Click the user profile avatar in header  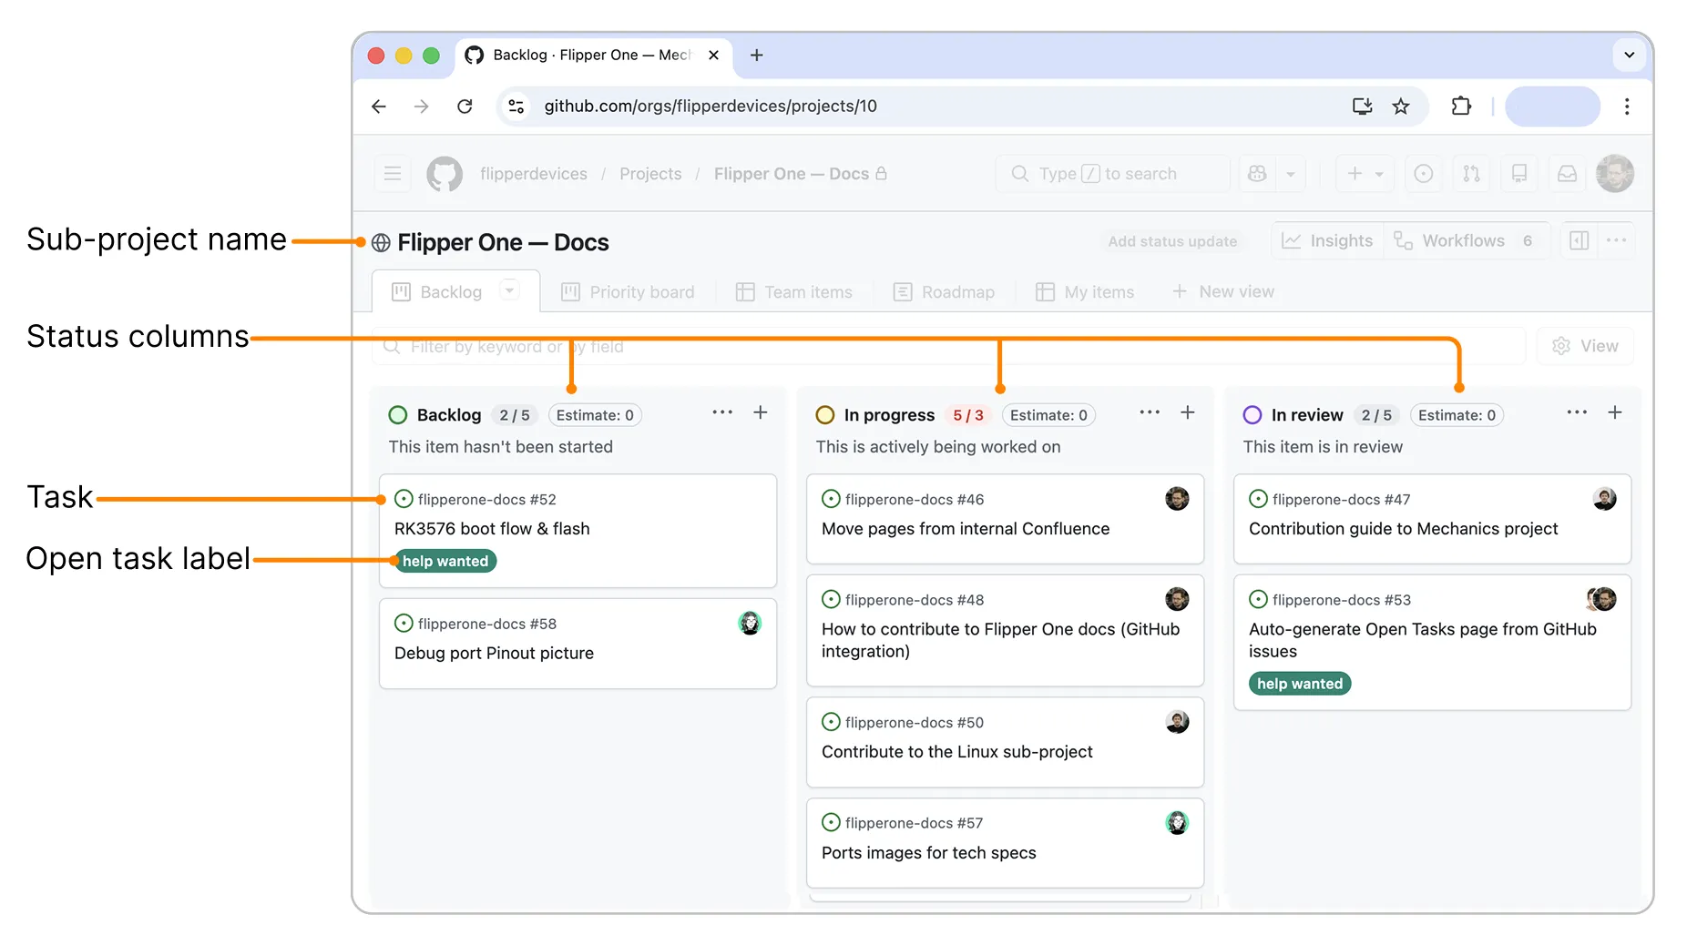[x=1615, y=174]
